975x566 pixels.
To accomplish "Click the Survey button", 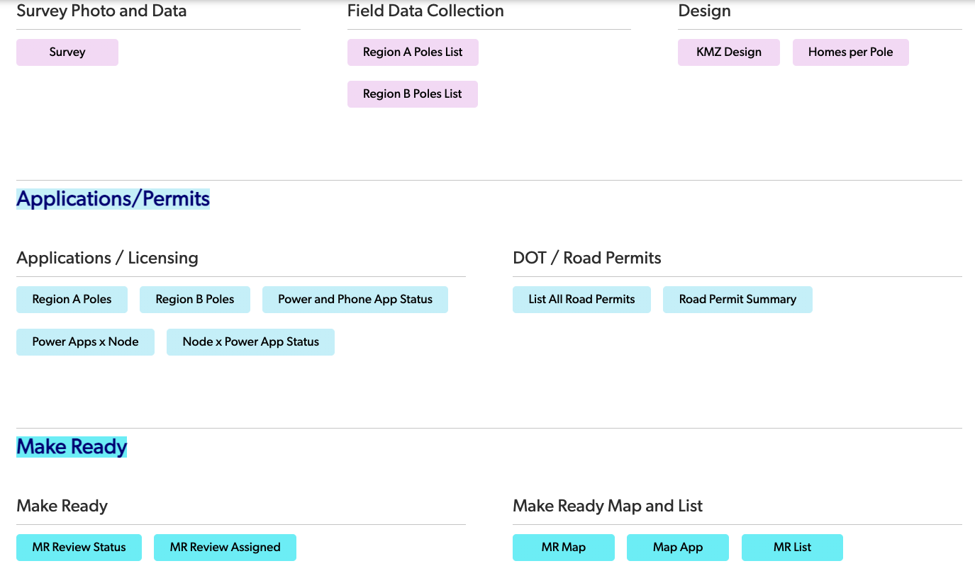I will click(x=67, y=52).
